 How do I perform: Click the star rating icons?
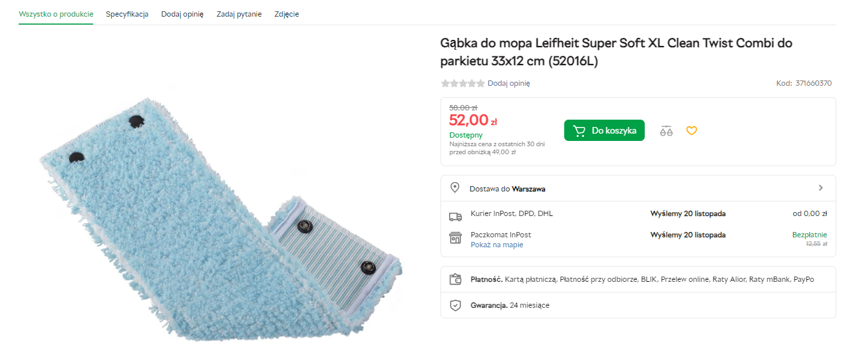tap(462, 84)
